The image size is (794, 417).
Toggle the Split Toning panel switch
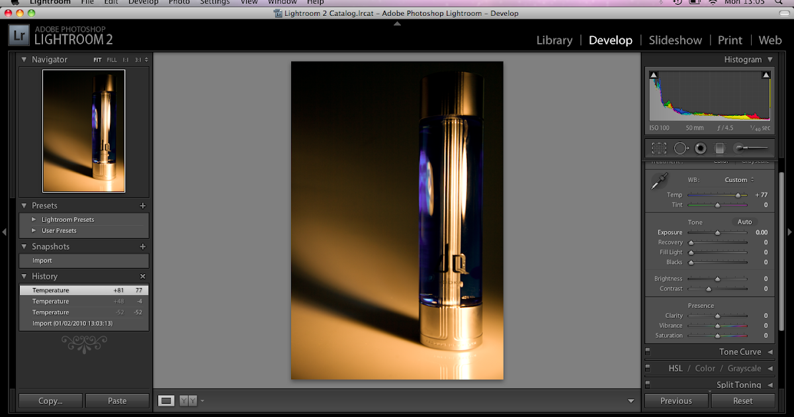coord(648,384)
